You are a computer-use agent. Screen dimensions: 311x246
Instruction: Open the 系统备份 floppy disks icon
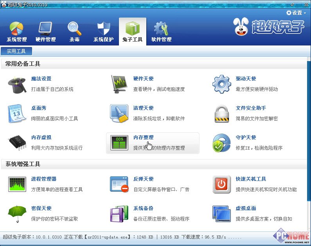(119, 214)
